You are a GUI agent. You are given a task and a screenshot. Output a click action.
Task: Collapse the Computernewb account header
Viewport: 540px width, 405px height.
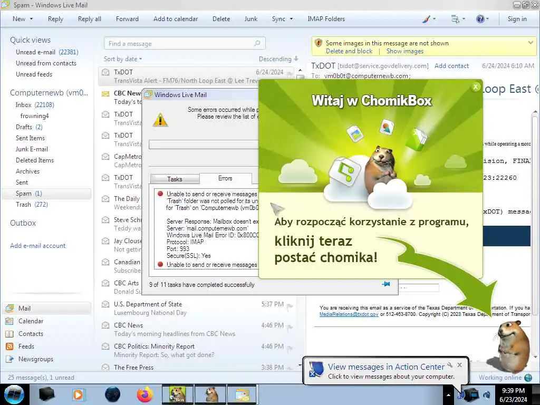pyautogui.click(x=49, y=93)
